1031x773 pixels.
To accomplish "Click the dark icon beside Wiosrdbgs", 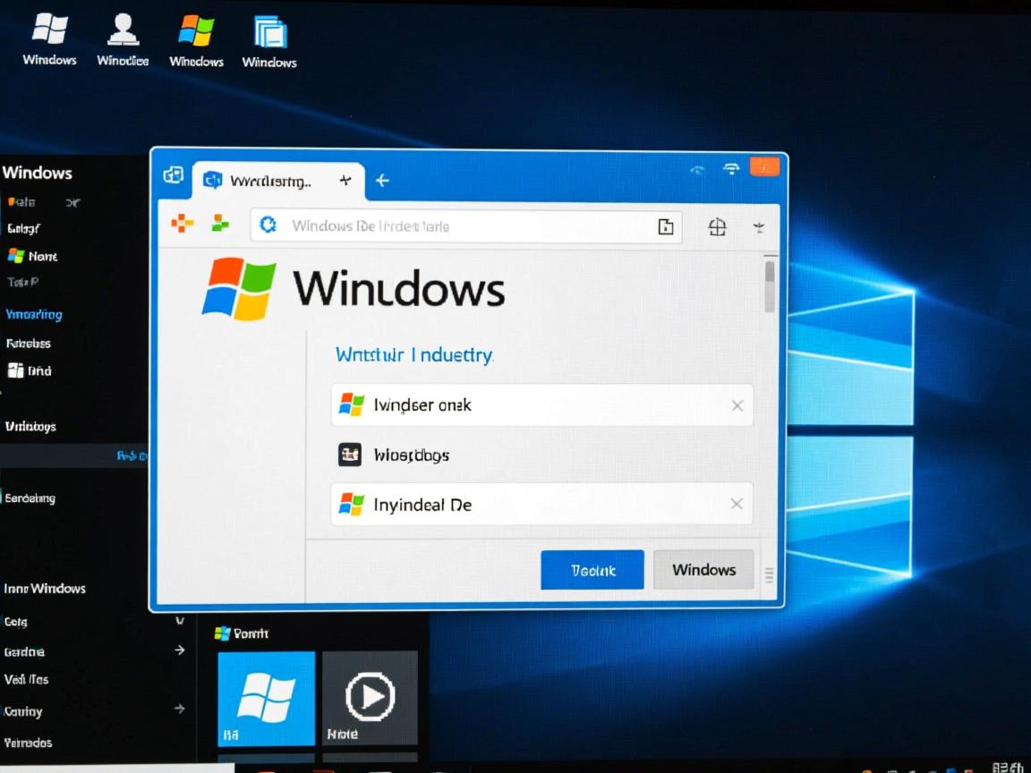I will (350, 454).
